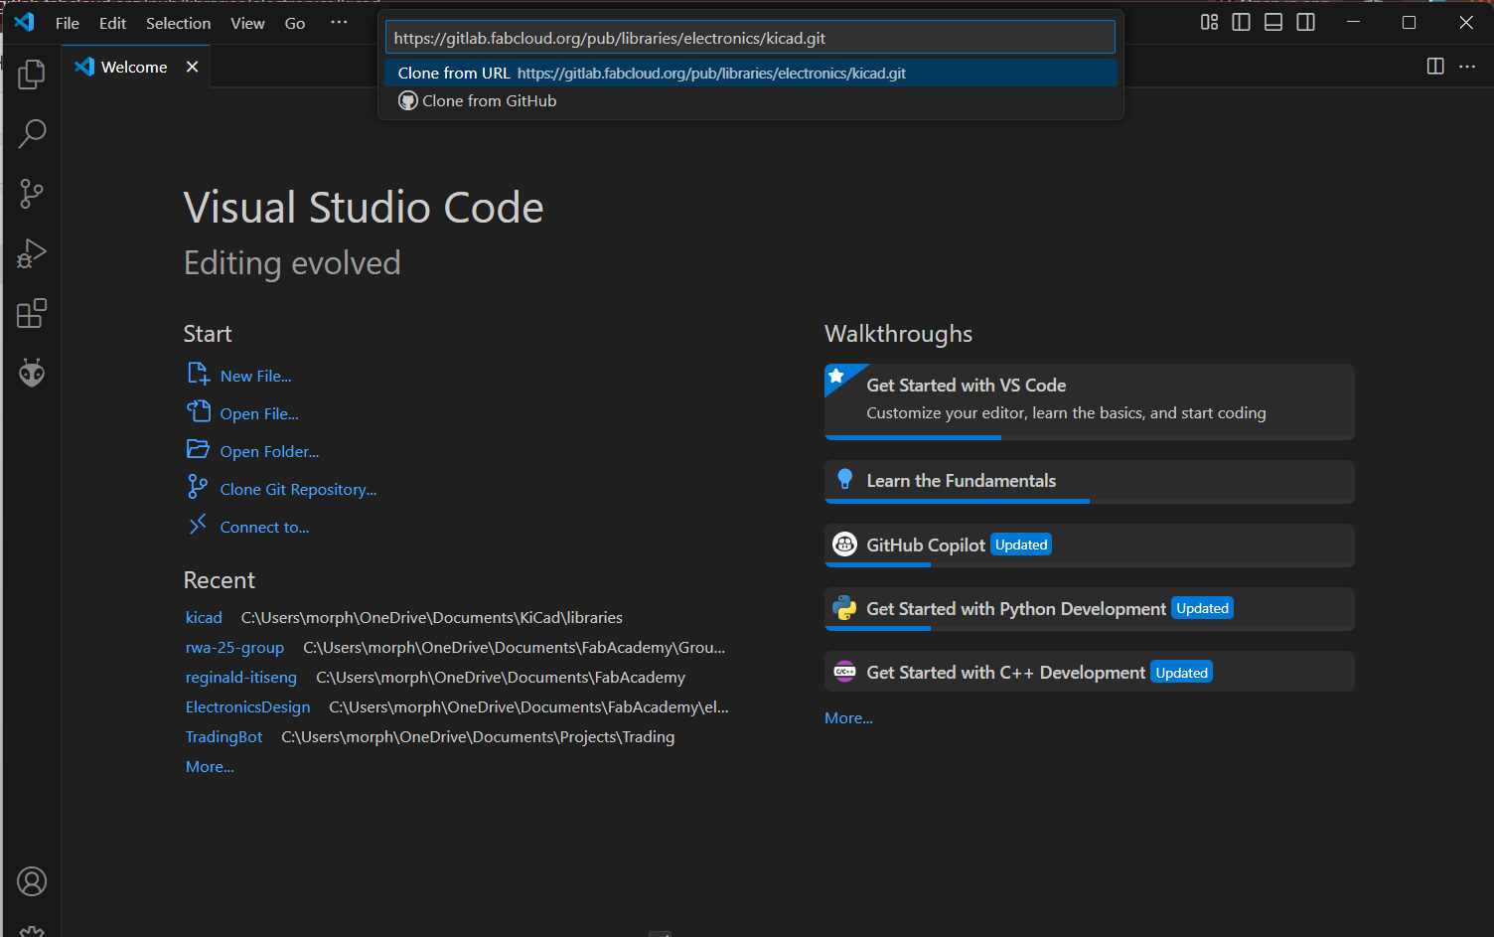This screenshot has height=937, width=1494.
Task: Toggle the secondary sidebar visibility
Action: click(x=1304, y=22)
